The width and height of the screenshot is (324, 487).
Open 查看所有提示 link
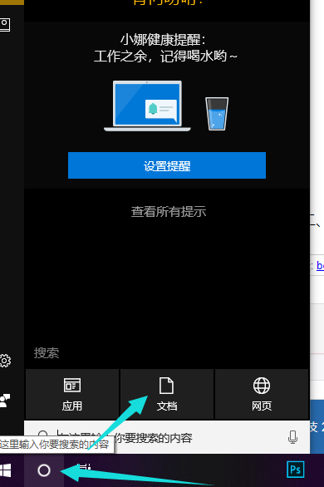pos(169,212)
